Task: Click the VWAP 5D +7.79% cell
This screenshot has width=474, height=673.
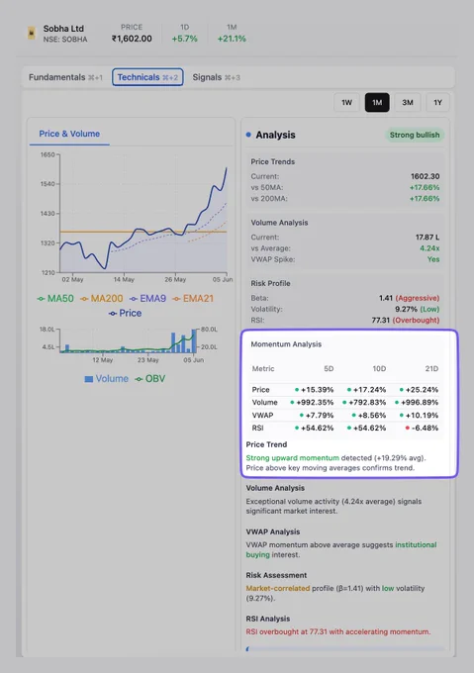Action: tap(317, 416)
